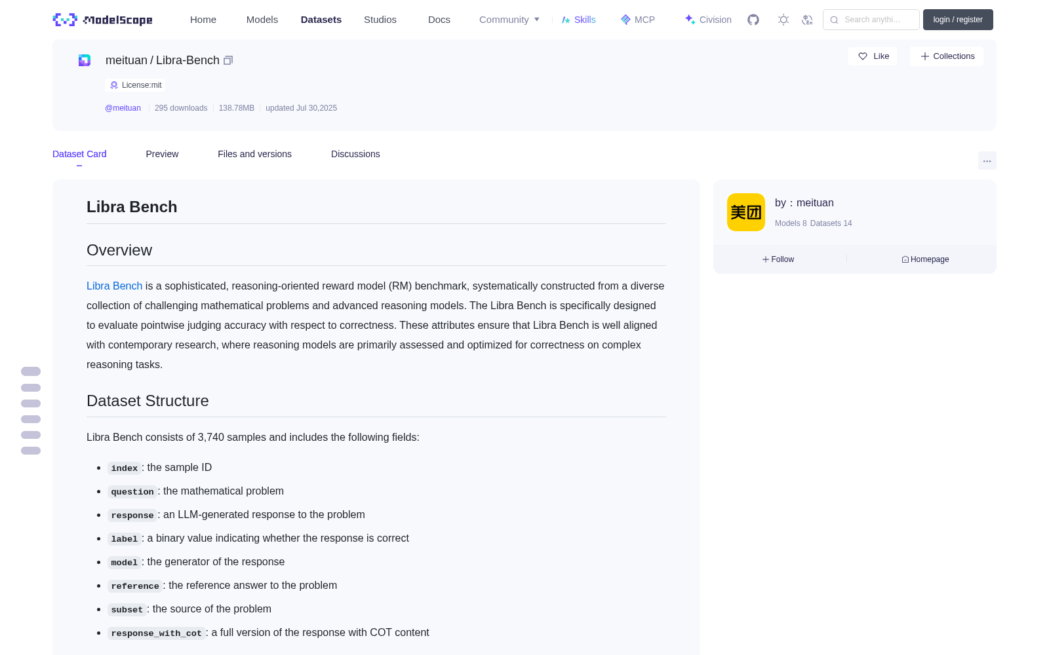Open the @meituan profile link
The height and width of the screenshot is (655, 1049).
(123, 108)
